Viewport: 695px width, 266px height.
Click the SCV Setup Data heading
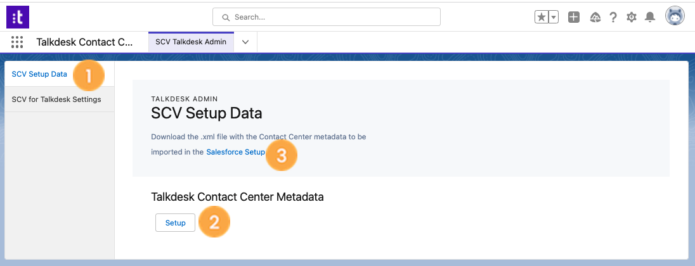point(207,113)
